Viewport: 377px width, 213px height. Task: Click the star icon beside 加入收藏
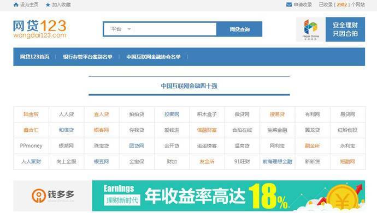pos(48,4)
